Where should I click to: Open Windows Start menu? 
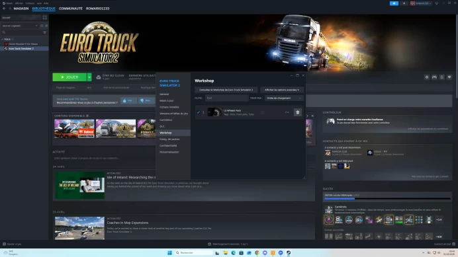coord(169,253)
